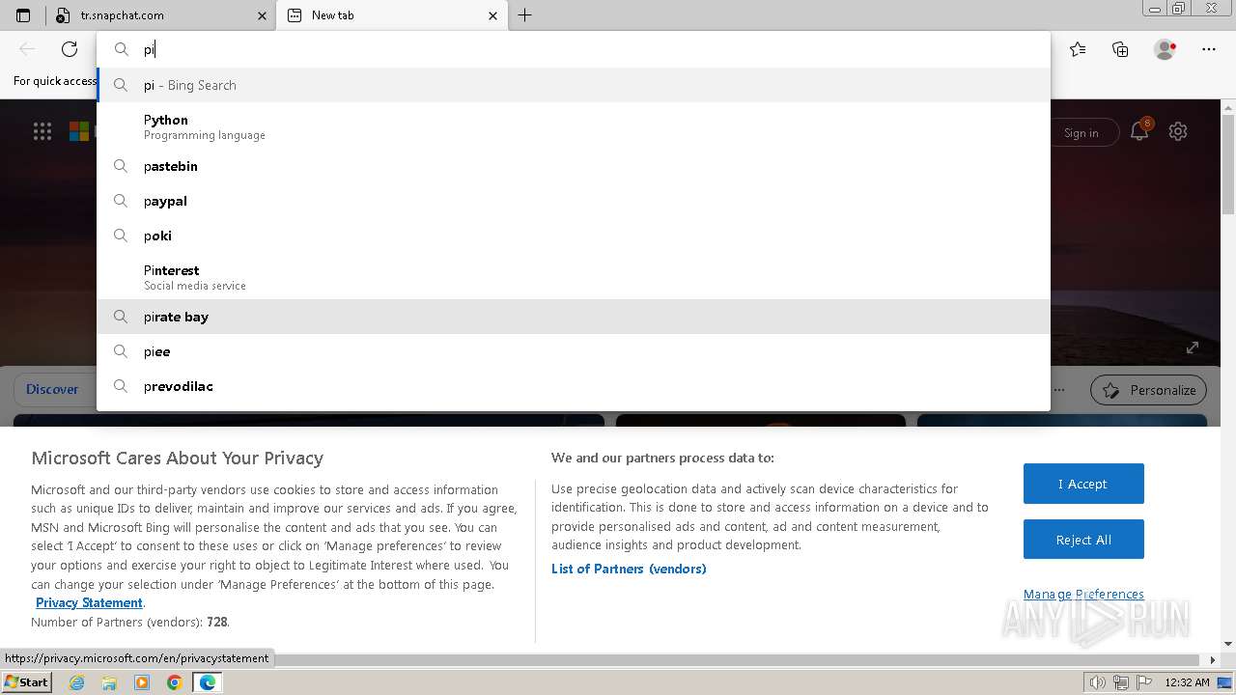1236x695 pixels.
Task: Open the media player taskbar icon
Action: point(142,682)
